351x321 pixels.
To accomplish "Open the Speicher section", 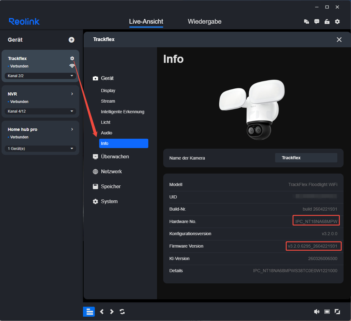I will click(107, 186).
